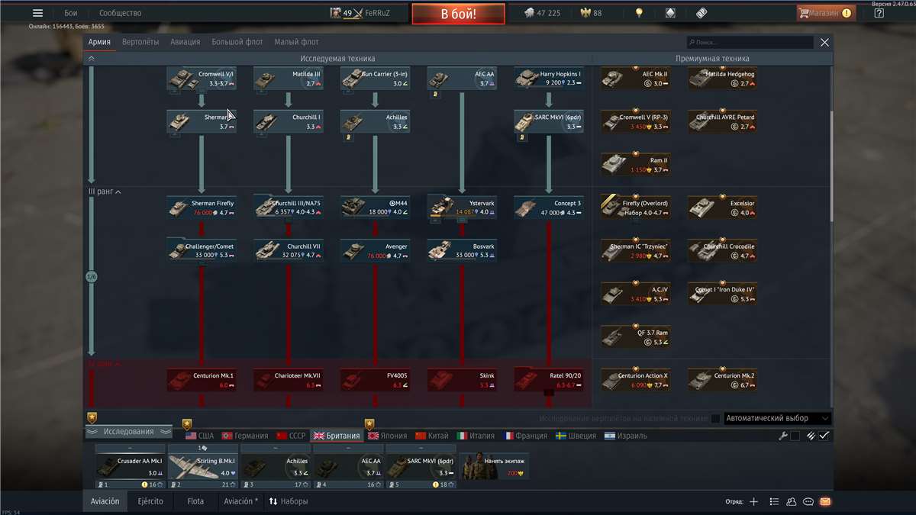This screenshot has height=515, width=916.
Task: Open the Магазин shop button
Action: tap(826, 13)
